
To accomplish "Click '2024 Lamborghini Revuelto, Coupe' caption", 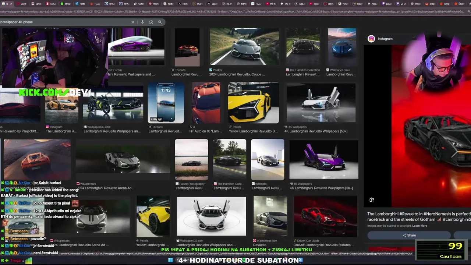I will [237, 74].
